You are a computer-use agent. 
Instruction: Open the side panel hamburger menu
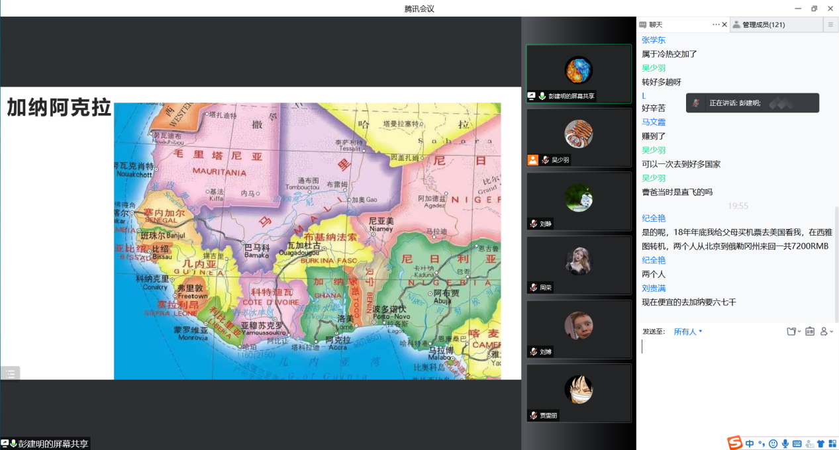[x=830, y=24]
